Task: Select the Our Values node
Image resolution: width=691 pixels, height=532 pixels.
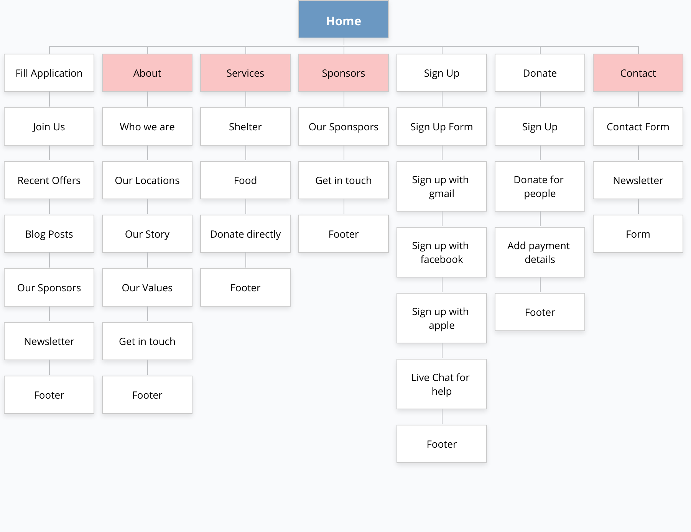Action: [x=147, y=287]
